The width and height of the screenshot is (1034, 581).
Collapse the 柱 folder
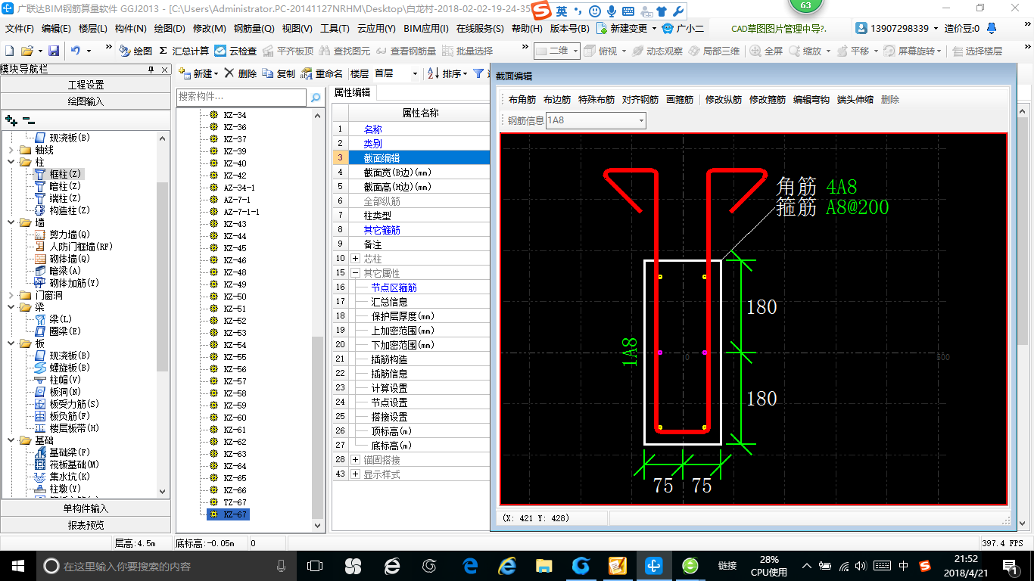(x=11, y=162)
